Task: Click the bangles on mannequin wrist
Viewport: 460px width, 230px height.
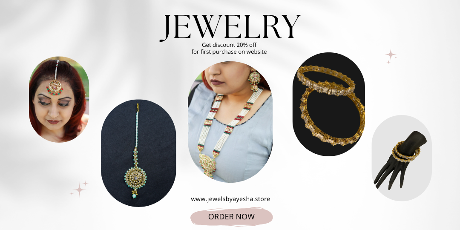Action: [x=406, y=151]
